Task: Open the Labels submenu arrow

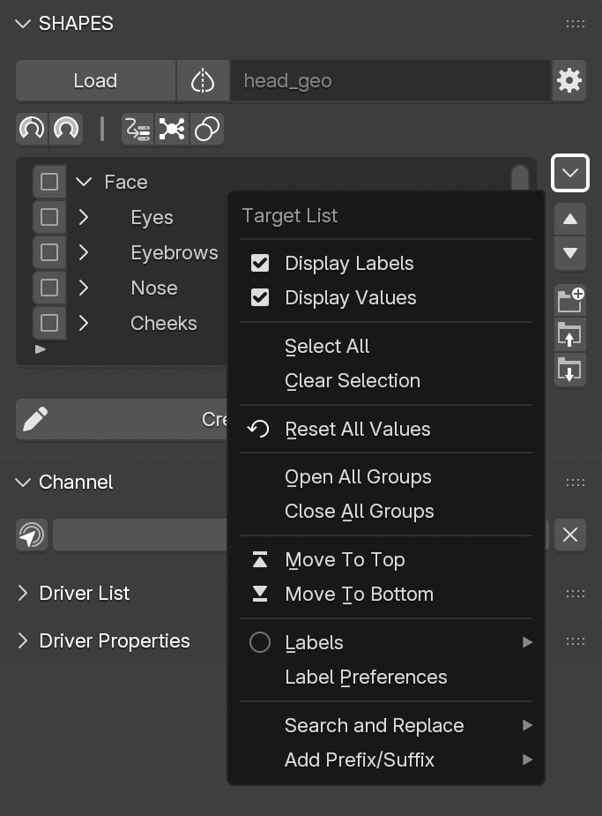Action: coord(527,642)
